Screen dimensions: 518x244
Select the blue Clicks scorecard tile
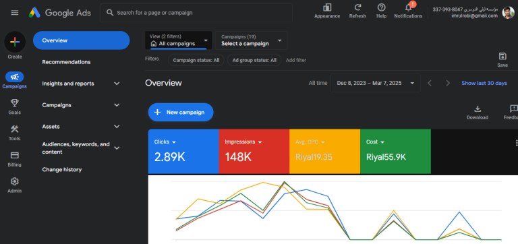tap(183, 151)
